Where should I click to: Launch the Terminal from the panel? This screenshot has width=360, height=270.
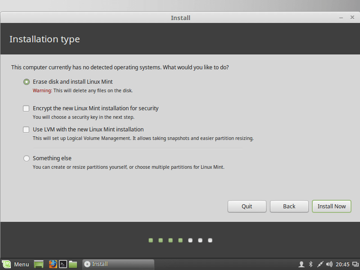pyautogui.click(x=63, y=264)
